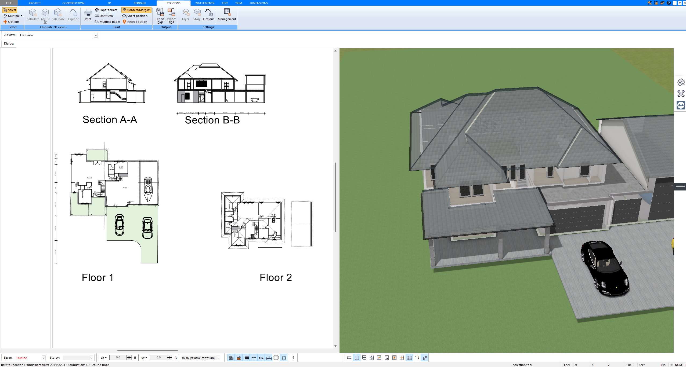Screen dimensions: 686x367
Task: Open the layers stack icon on right sidebar
Action: tap(681, 82)
